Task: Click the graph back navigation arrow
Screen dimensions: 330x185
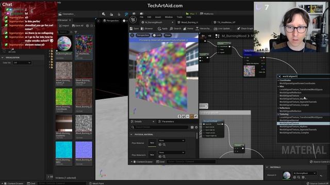Action: tap(203, 36)
